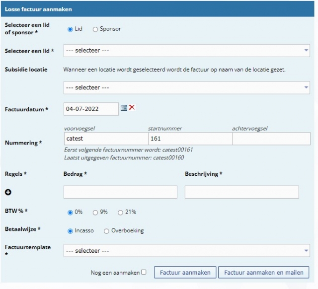Set BTW to 9%
Image resolution: width=318 pixels, height=289 pixels.
pyautogui.click(x=95, y=213)
